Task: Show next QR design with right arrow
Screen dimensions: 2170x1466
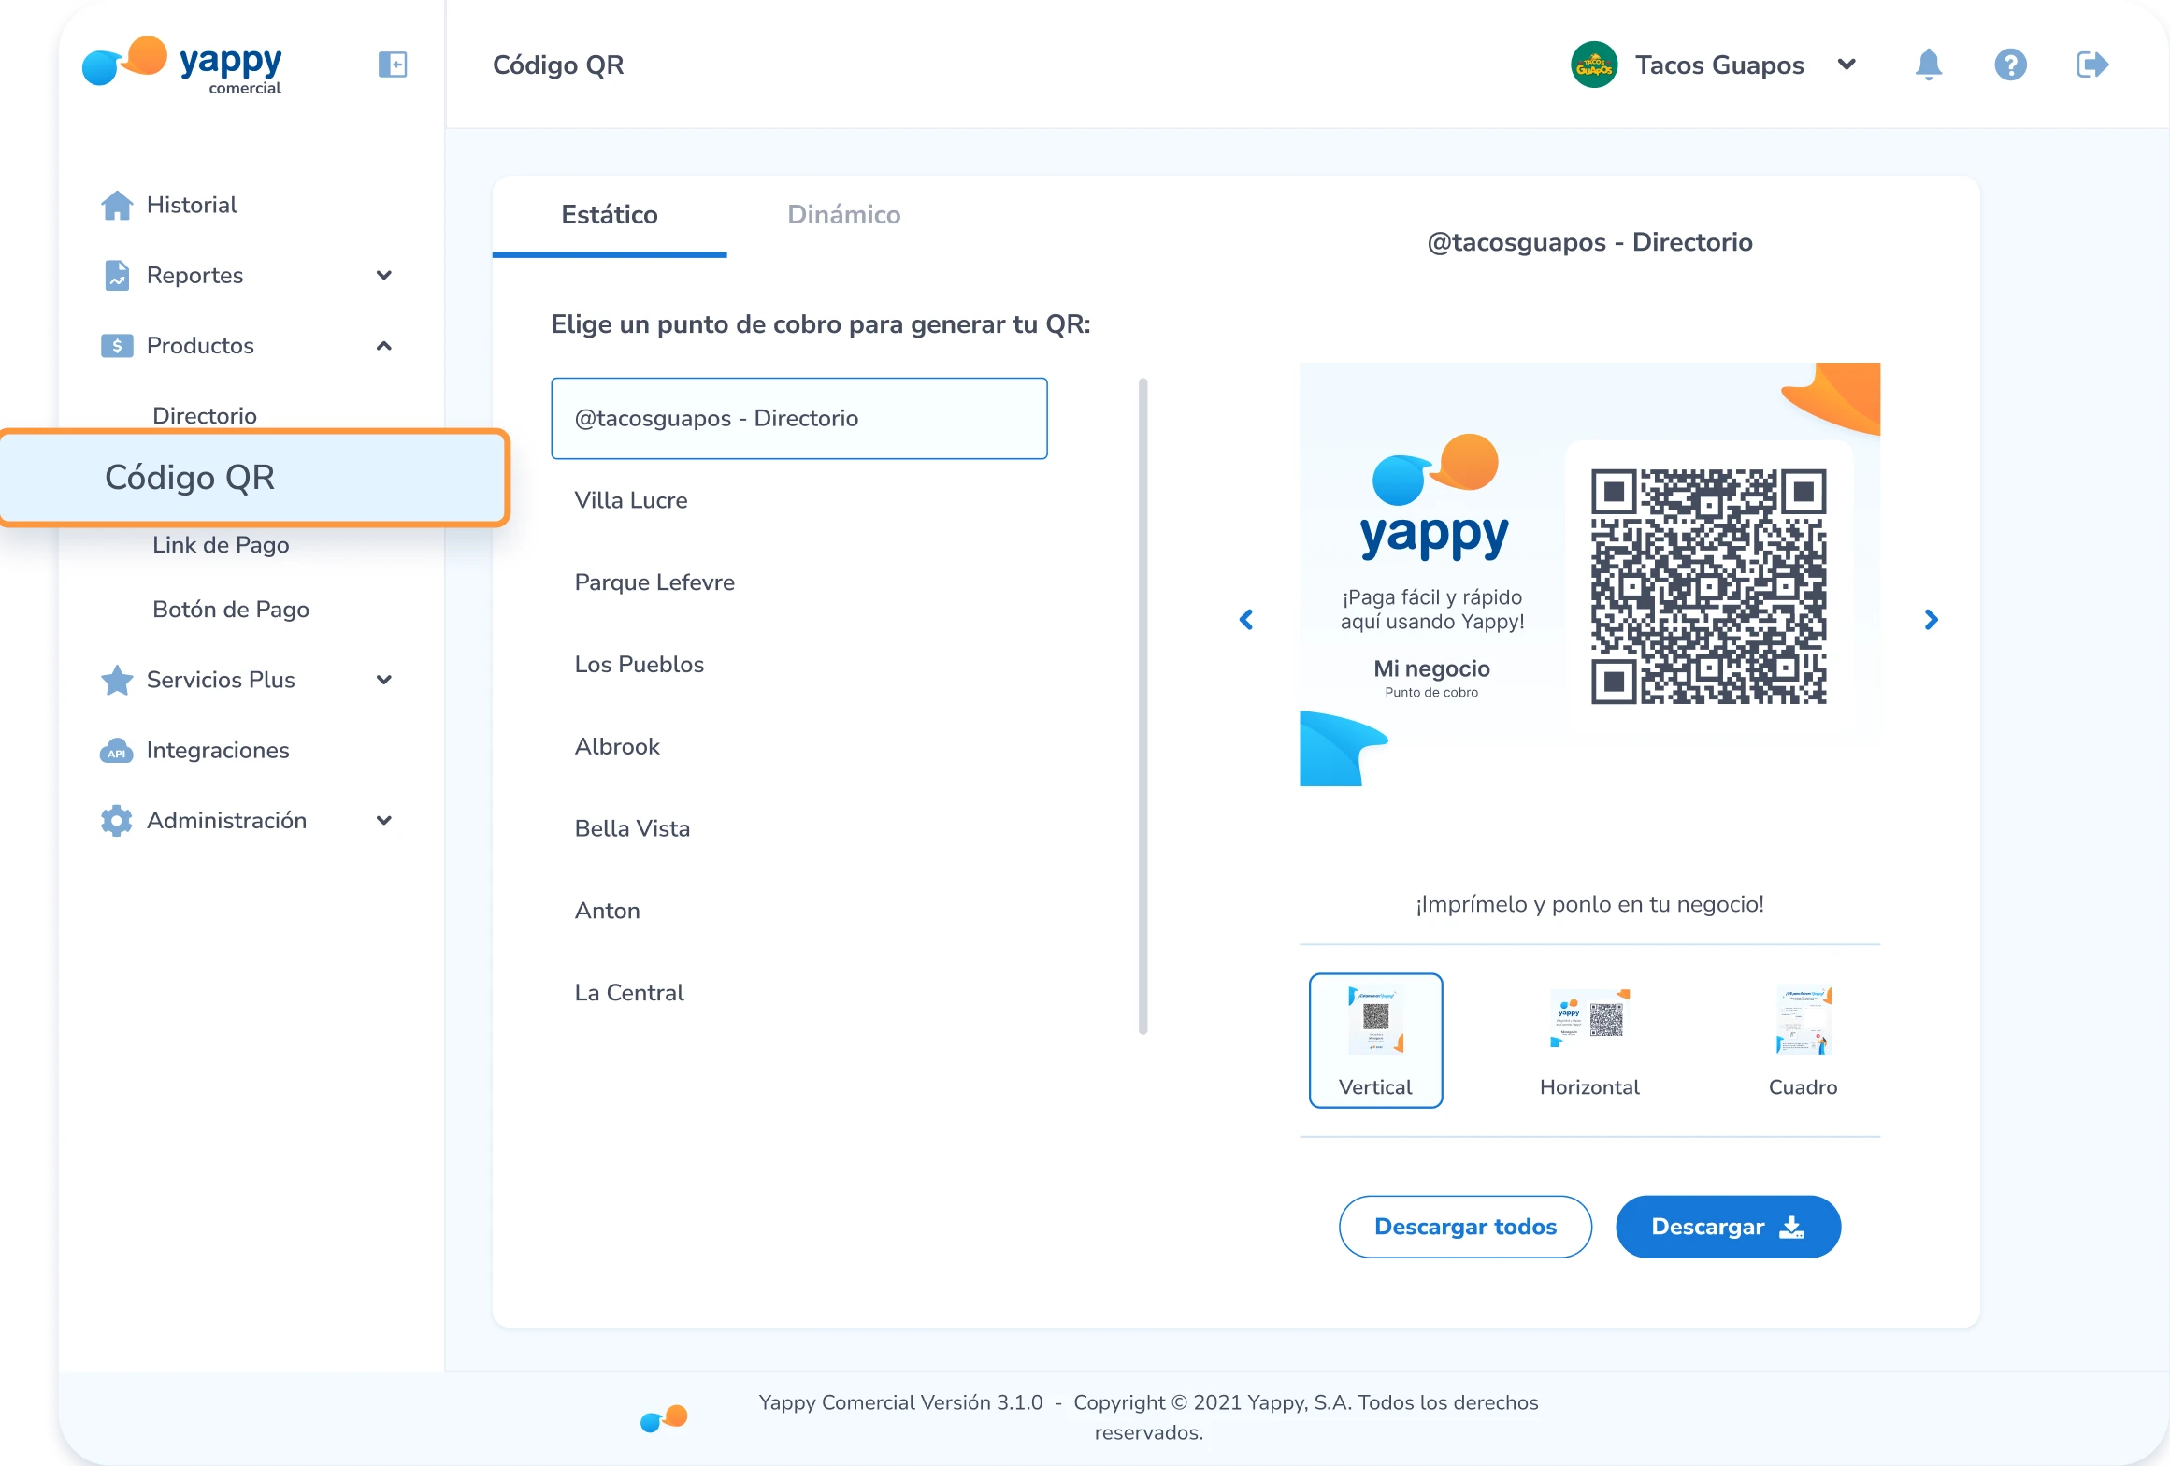Action: (x=1932, y=620)
